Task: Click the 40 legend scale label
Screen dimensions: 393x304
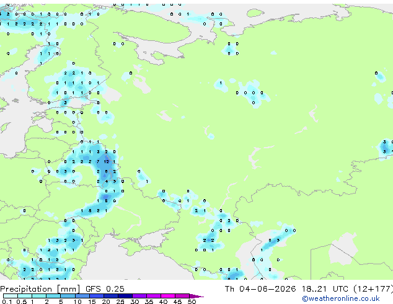Action: pos(163,302)
